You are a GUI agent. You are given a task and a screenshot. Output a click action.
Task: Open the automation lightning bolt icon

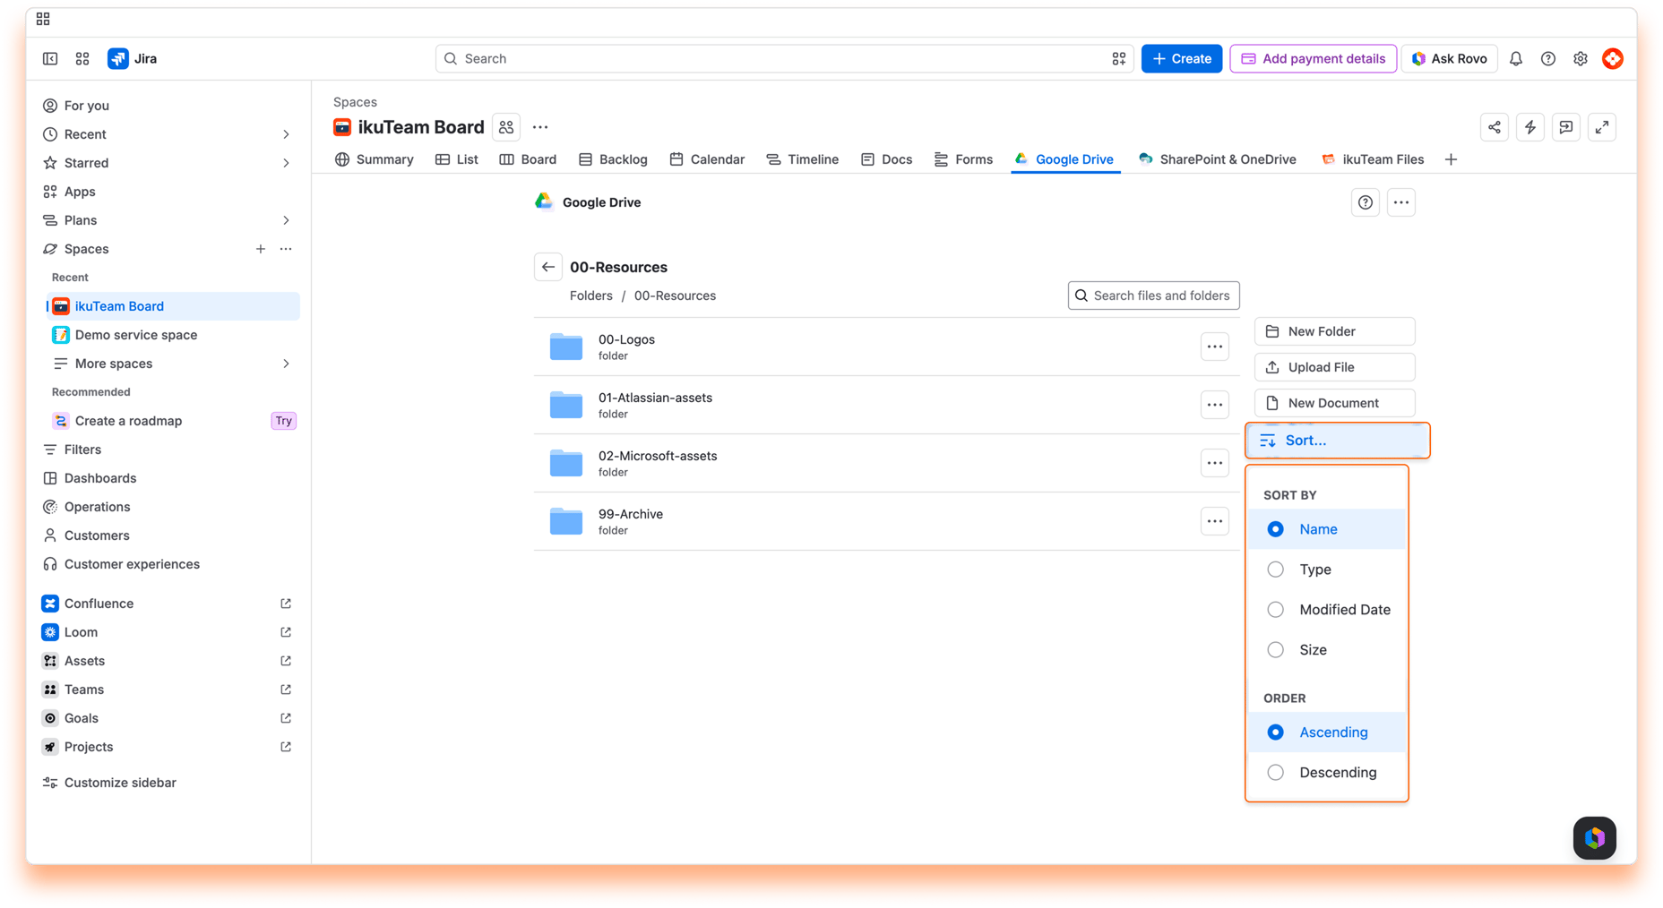pos(1530,127)
